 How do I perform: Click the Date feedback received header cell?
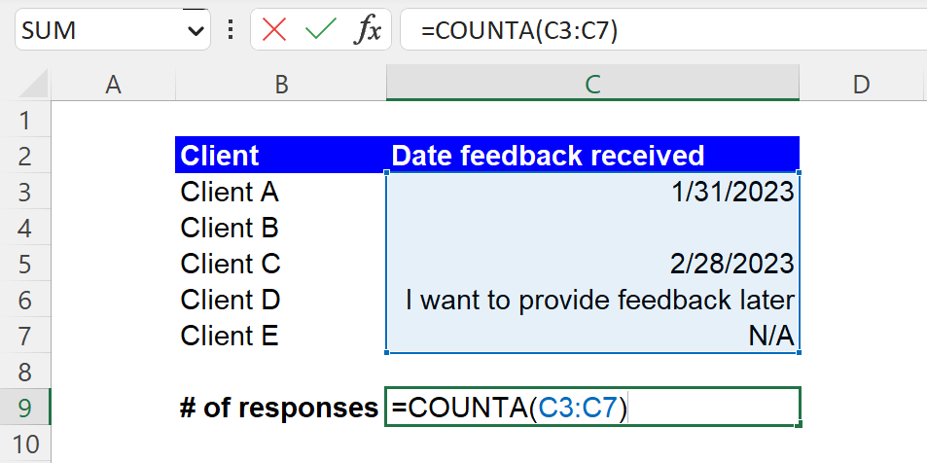pos(593,156)
